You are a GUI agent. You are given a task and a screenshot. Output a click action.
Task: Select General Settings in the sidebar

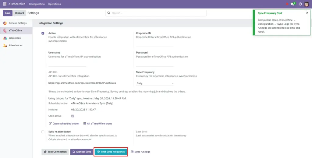point(16,23)
